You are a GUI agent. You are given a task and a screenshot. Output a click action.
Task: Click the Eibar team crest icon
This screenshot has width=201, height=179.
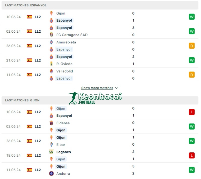pyautogui.click(x=51, y=145)
